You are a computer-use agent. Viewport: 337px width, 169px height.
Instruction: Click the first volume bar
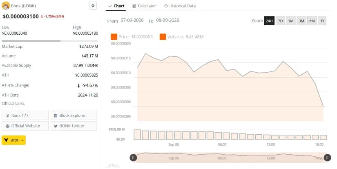(137, 135)
